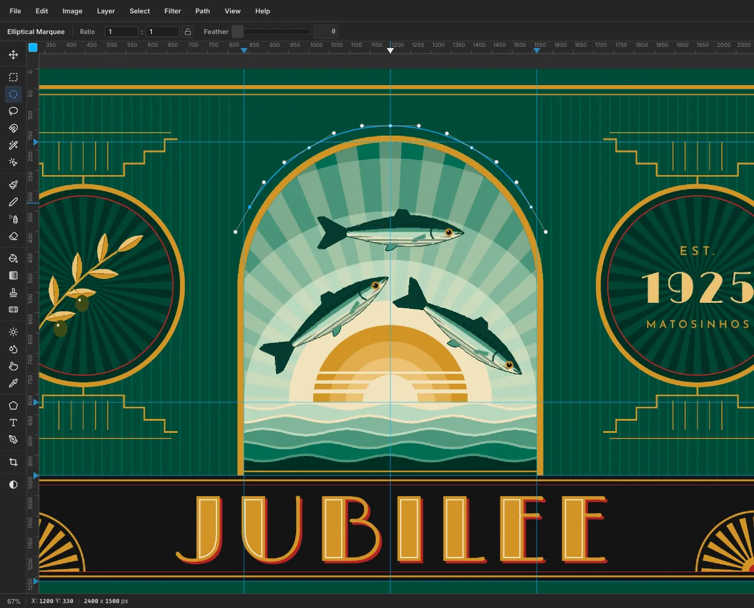Click the 67% zoom level readout
Viewport: 754px width, 608px height.
point(13,601)
